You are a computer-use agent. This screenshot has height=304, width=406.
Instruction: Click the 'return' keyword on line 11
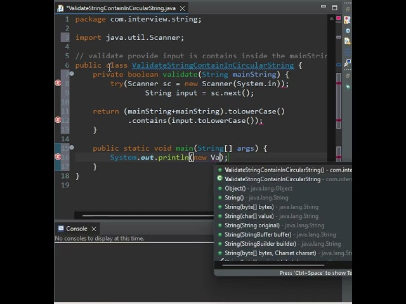point(106,111)
